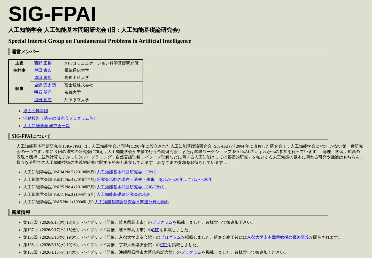
Task: Click the 富士通株式会社 affiliation cell
Action: [x=102, y=85]
